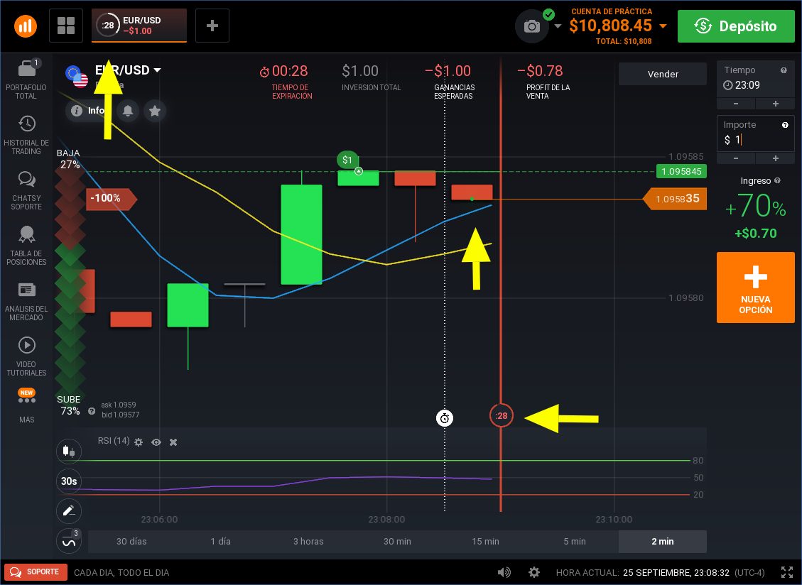This screenshot has height=585, width=802.
Task: Click the stopwatch purchase deadline marker
Action: [x=445, y=418]
